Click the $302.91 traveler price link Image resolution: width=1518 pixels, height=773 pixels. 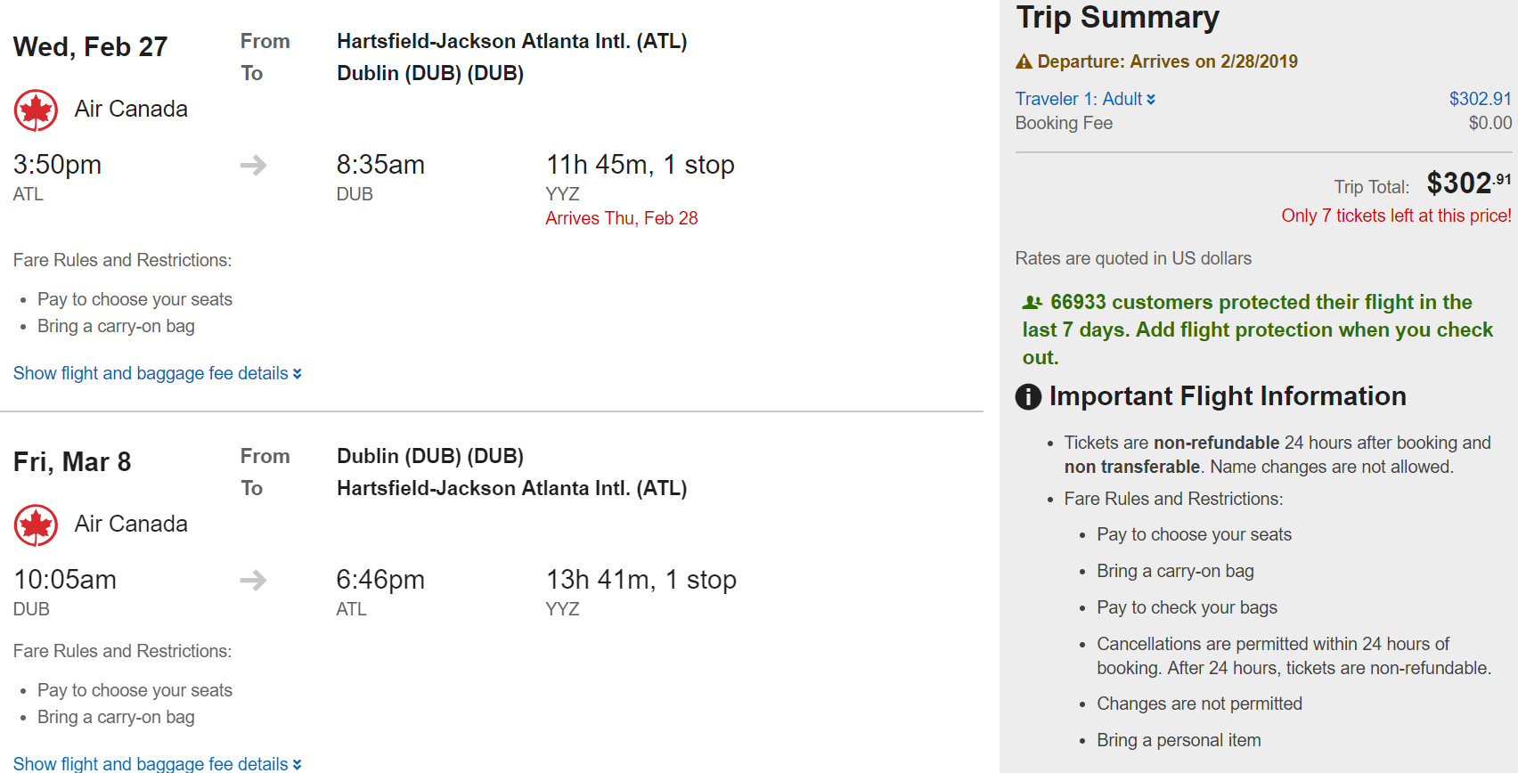[x=1480, y=99]
